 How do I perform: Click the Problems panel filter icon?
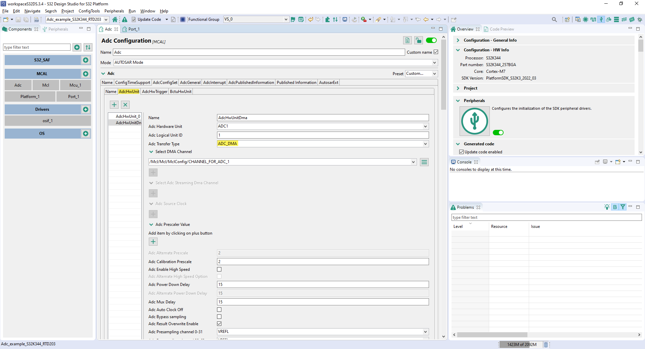tap(623, 207)
